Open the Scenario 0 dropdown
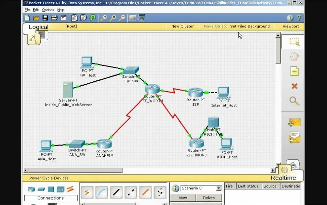Viewport: 327px width, 205px height. 218,188
